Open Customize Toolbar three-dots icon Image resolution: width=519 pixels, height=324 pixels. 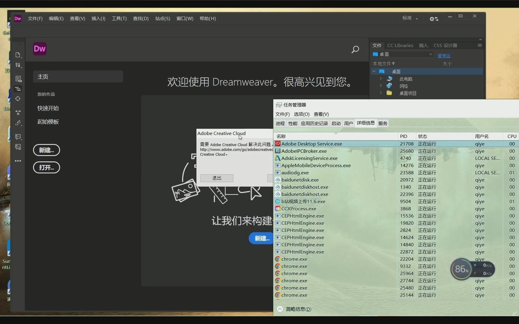point(18,161)
